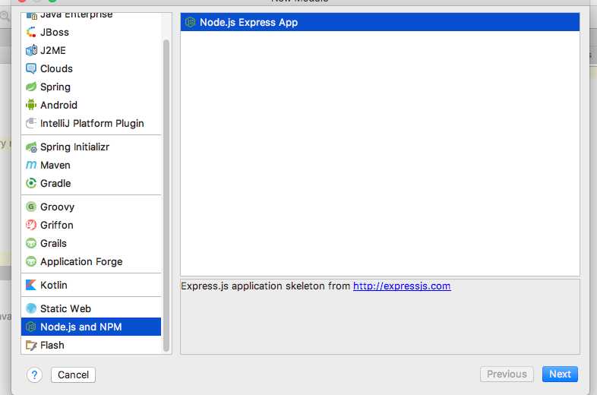The width and height of the screenshot is (597, 395).
Task: Click the Next button
Action: click(560, 374)
